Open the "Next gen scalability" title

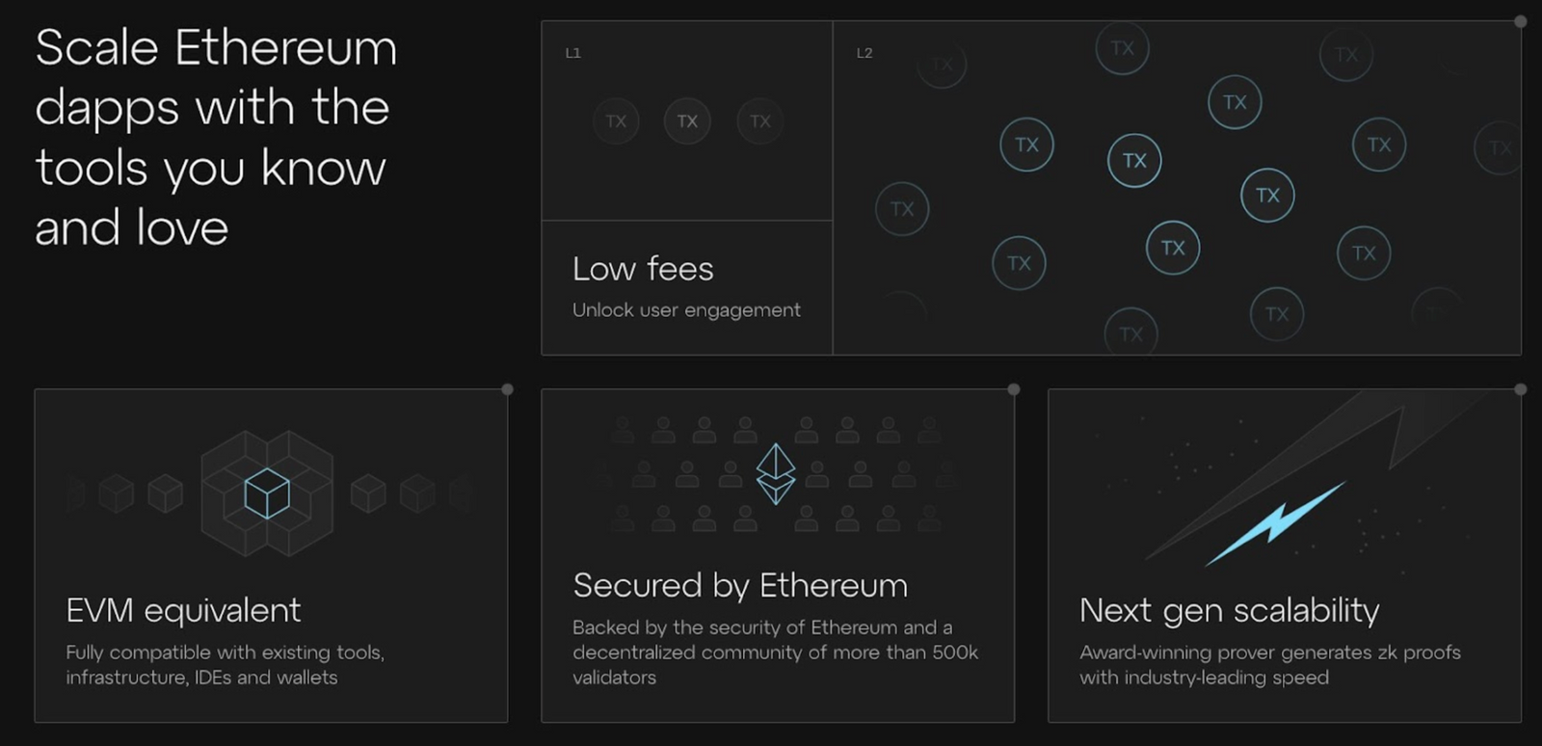point(1230,610)
